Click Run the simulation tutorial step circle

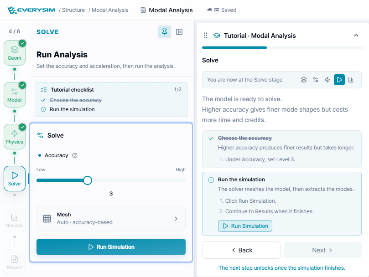(x=211, y=180)
